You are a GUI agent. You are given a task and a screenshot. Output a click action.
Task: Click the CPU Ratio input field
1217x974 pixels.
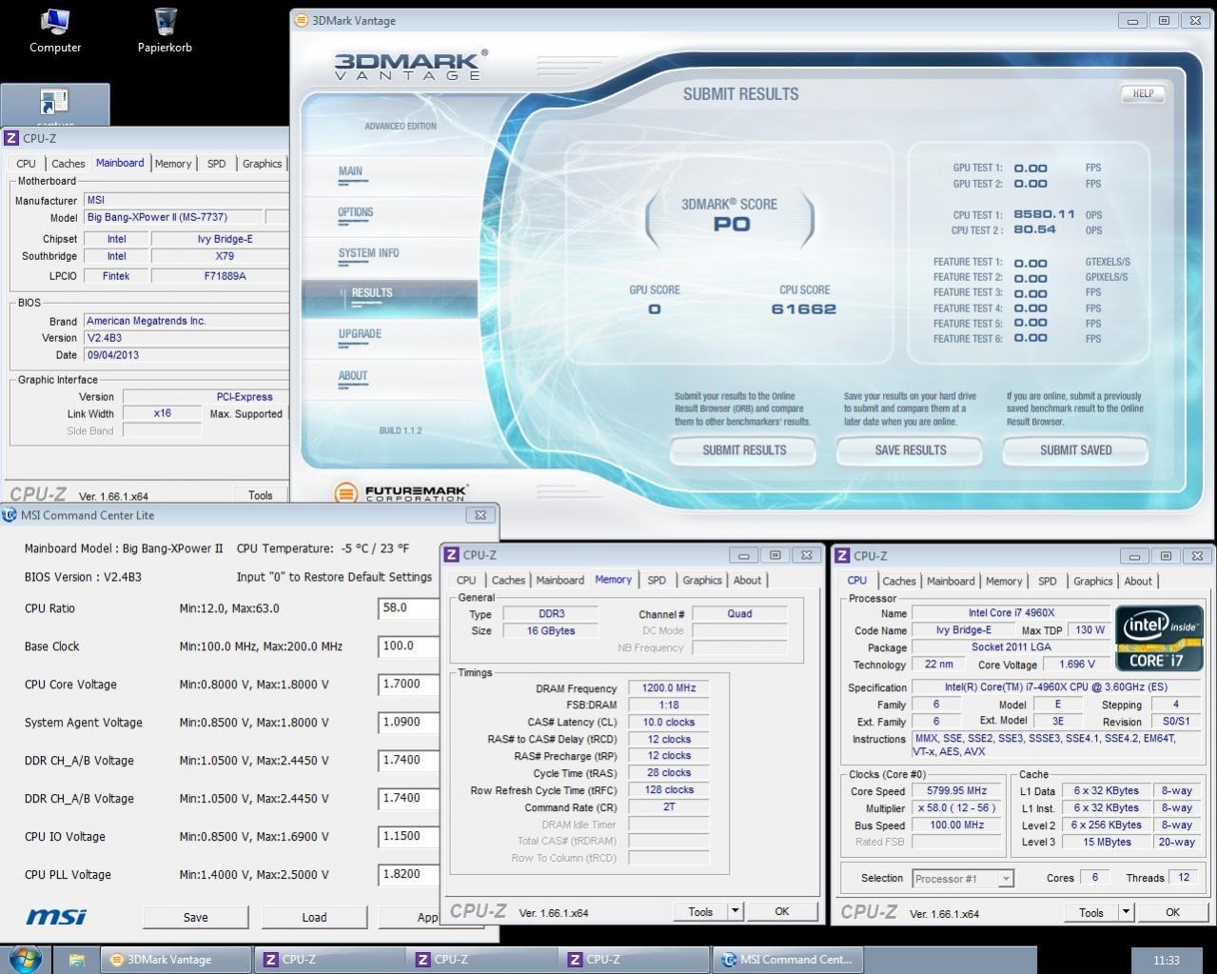(409, 607)
